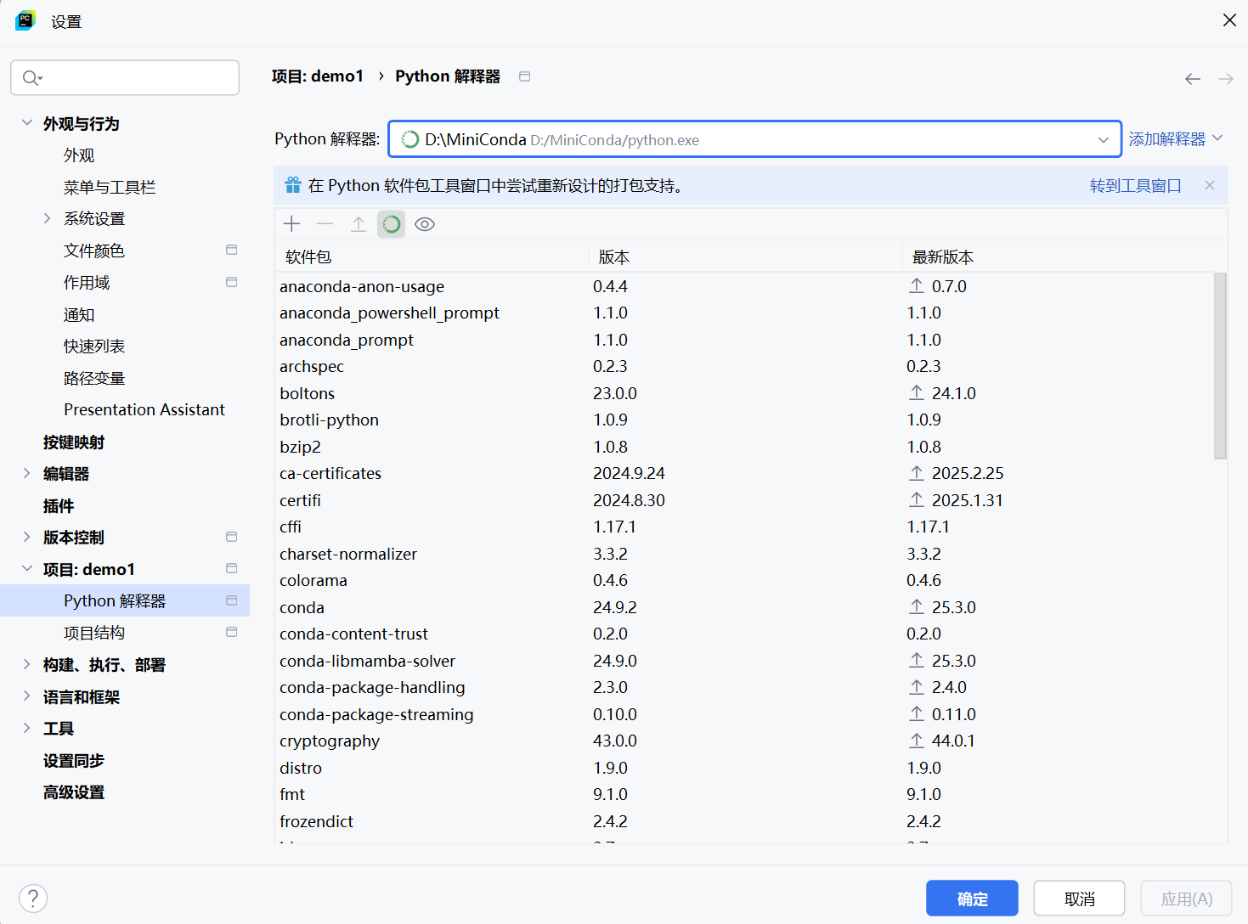Select Presentation Assistant settings item
Viewport: 1248px width, 924px height.
click(x=144, y=409)
